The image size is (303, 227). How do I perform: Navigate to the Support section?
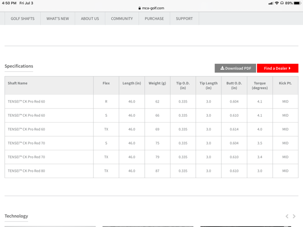click(x=184, y=19)
